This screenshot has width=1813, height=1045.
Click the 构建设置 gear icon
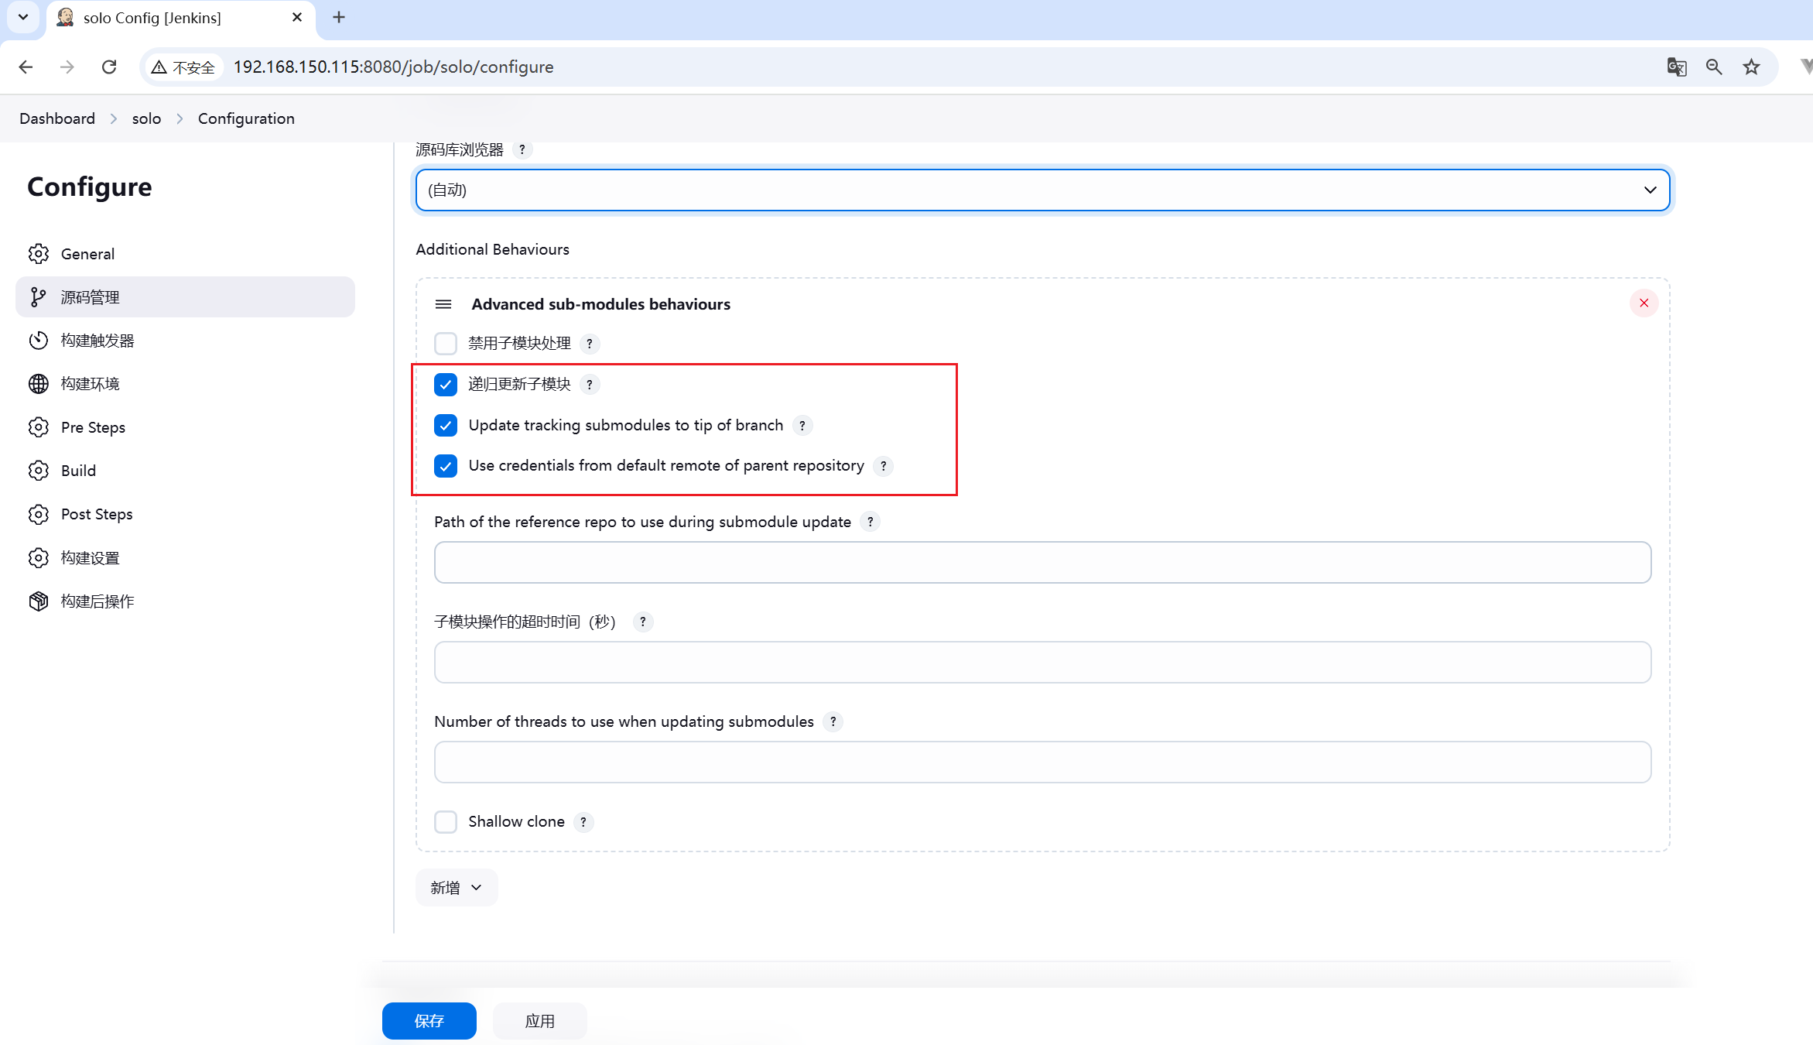[39, 558]
